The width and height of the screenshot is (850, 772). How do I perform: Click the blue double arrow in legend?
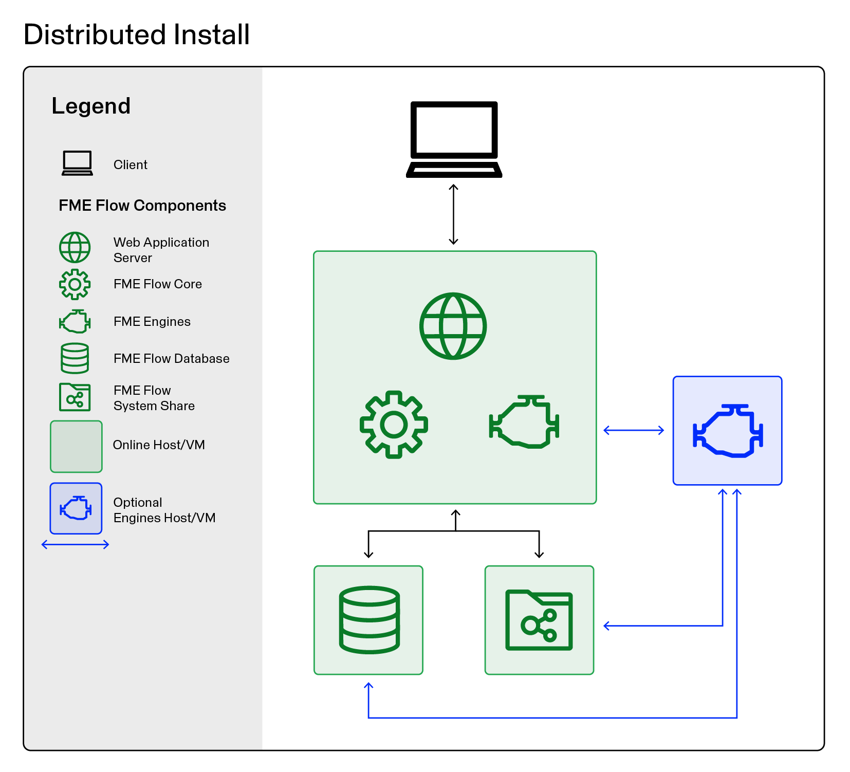(x=75, y=545)
